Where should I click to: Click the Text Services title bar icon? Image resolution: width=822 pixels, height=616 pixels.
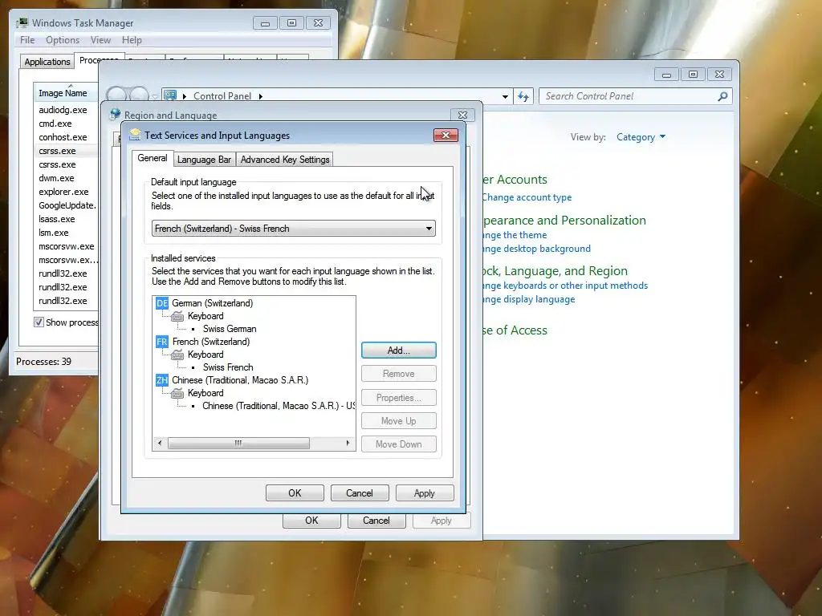(135, 135)
